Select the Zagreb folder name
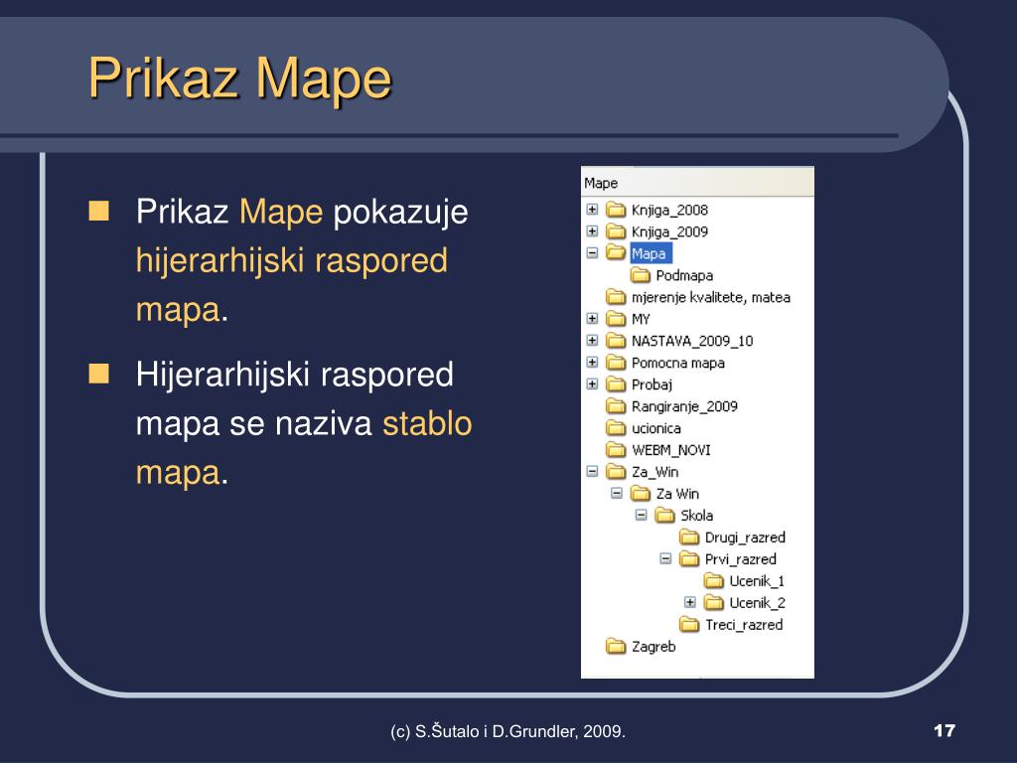This screenshot has height=763, width=1017. pyautogui.click(x=654, y=646)
